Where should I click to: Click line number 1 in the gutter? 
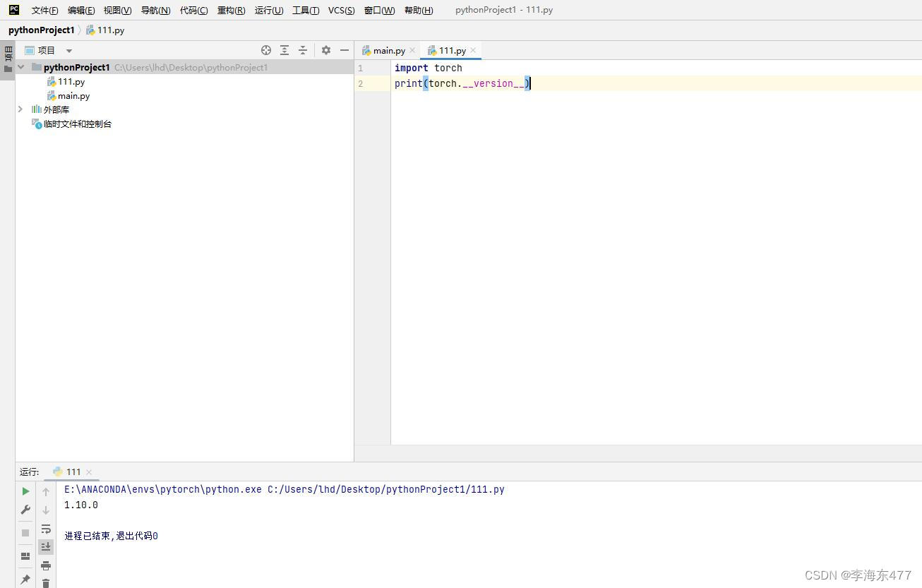click(x=361, y=68)
